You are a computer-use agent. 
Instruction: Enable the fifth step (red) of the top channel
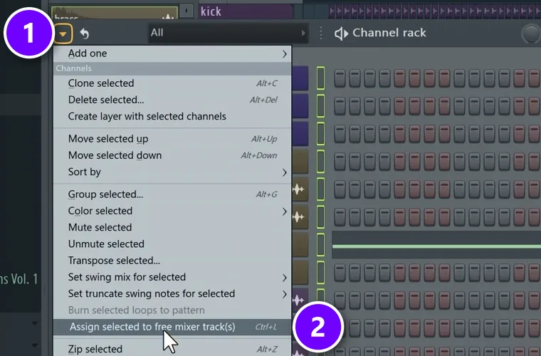click(399, 78)
